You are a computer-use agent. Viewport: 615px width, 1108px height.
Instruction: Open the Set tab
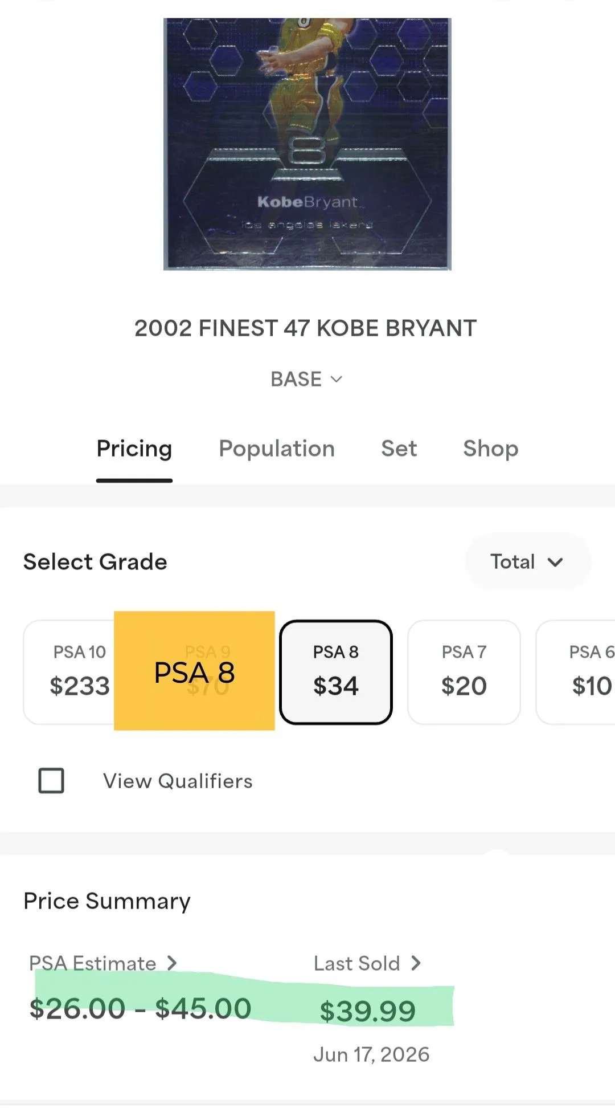tap(399, 449)
